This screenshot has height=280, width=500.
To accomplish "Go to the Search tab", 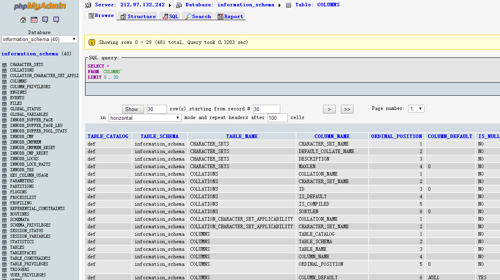I will (198, 17).
